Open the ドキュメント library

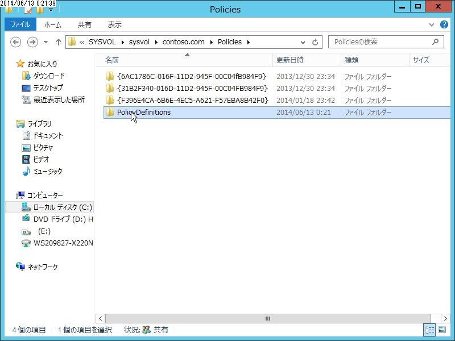pyautogui.click(x=48, y=135)
